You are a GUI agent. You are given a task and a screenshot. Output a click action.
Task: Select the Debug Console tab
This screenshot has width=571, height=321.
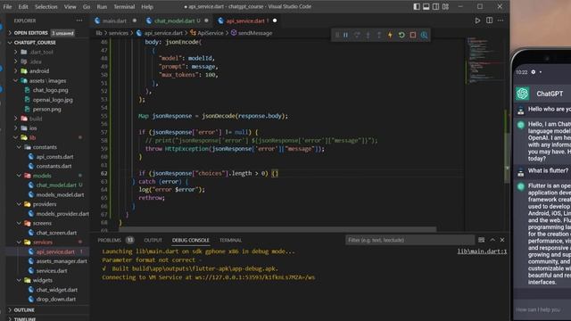190,240
